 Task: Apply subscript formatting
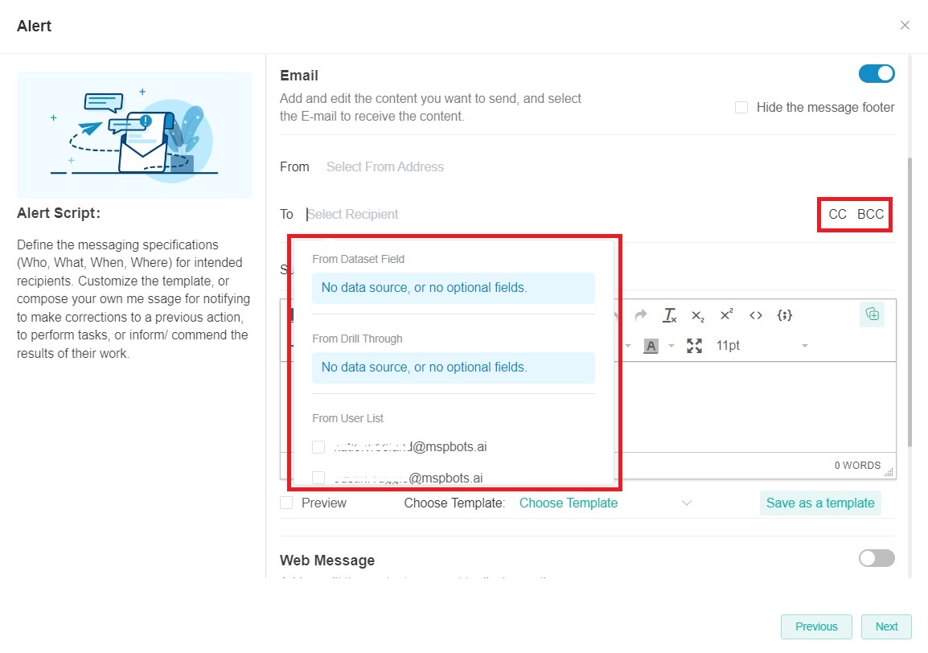697,315
